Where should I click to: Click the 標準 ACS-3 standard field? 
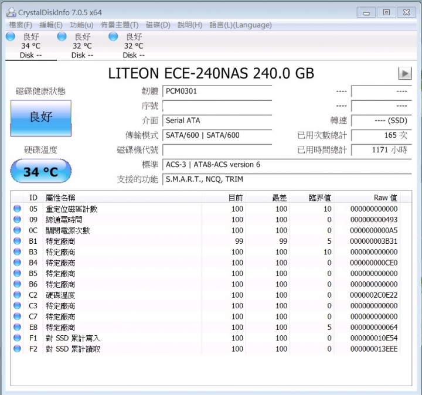(x=287, y=165)
